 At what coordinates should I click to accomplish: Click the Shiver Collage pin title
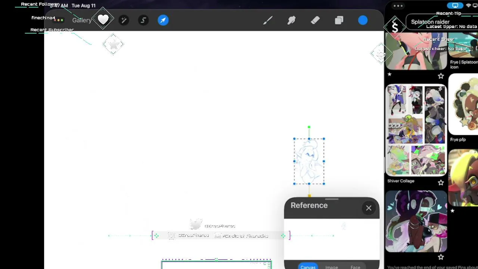(x=401, y=181)
